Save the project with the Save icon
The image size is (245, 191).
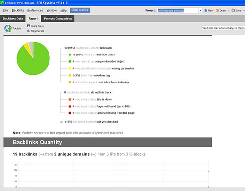[x=233, y=10]
